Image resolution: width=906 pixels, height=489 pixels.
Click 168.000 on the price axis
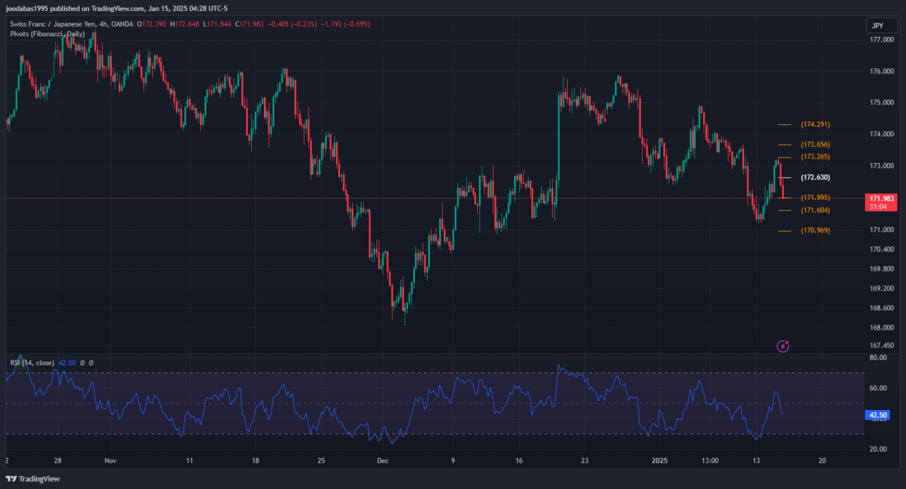[881, 328]
